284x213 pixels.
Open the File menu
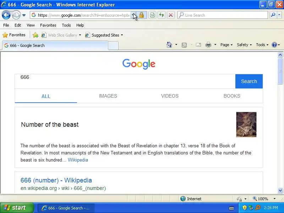(x=6, y=25)
